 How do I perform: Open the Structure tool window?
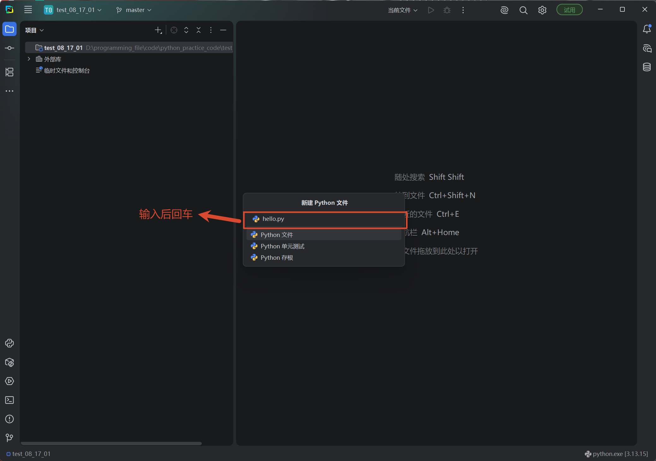pos(9,72)
